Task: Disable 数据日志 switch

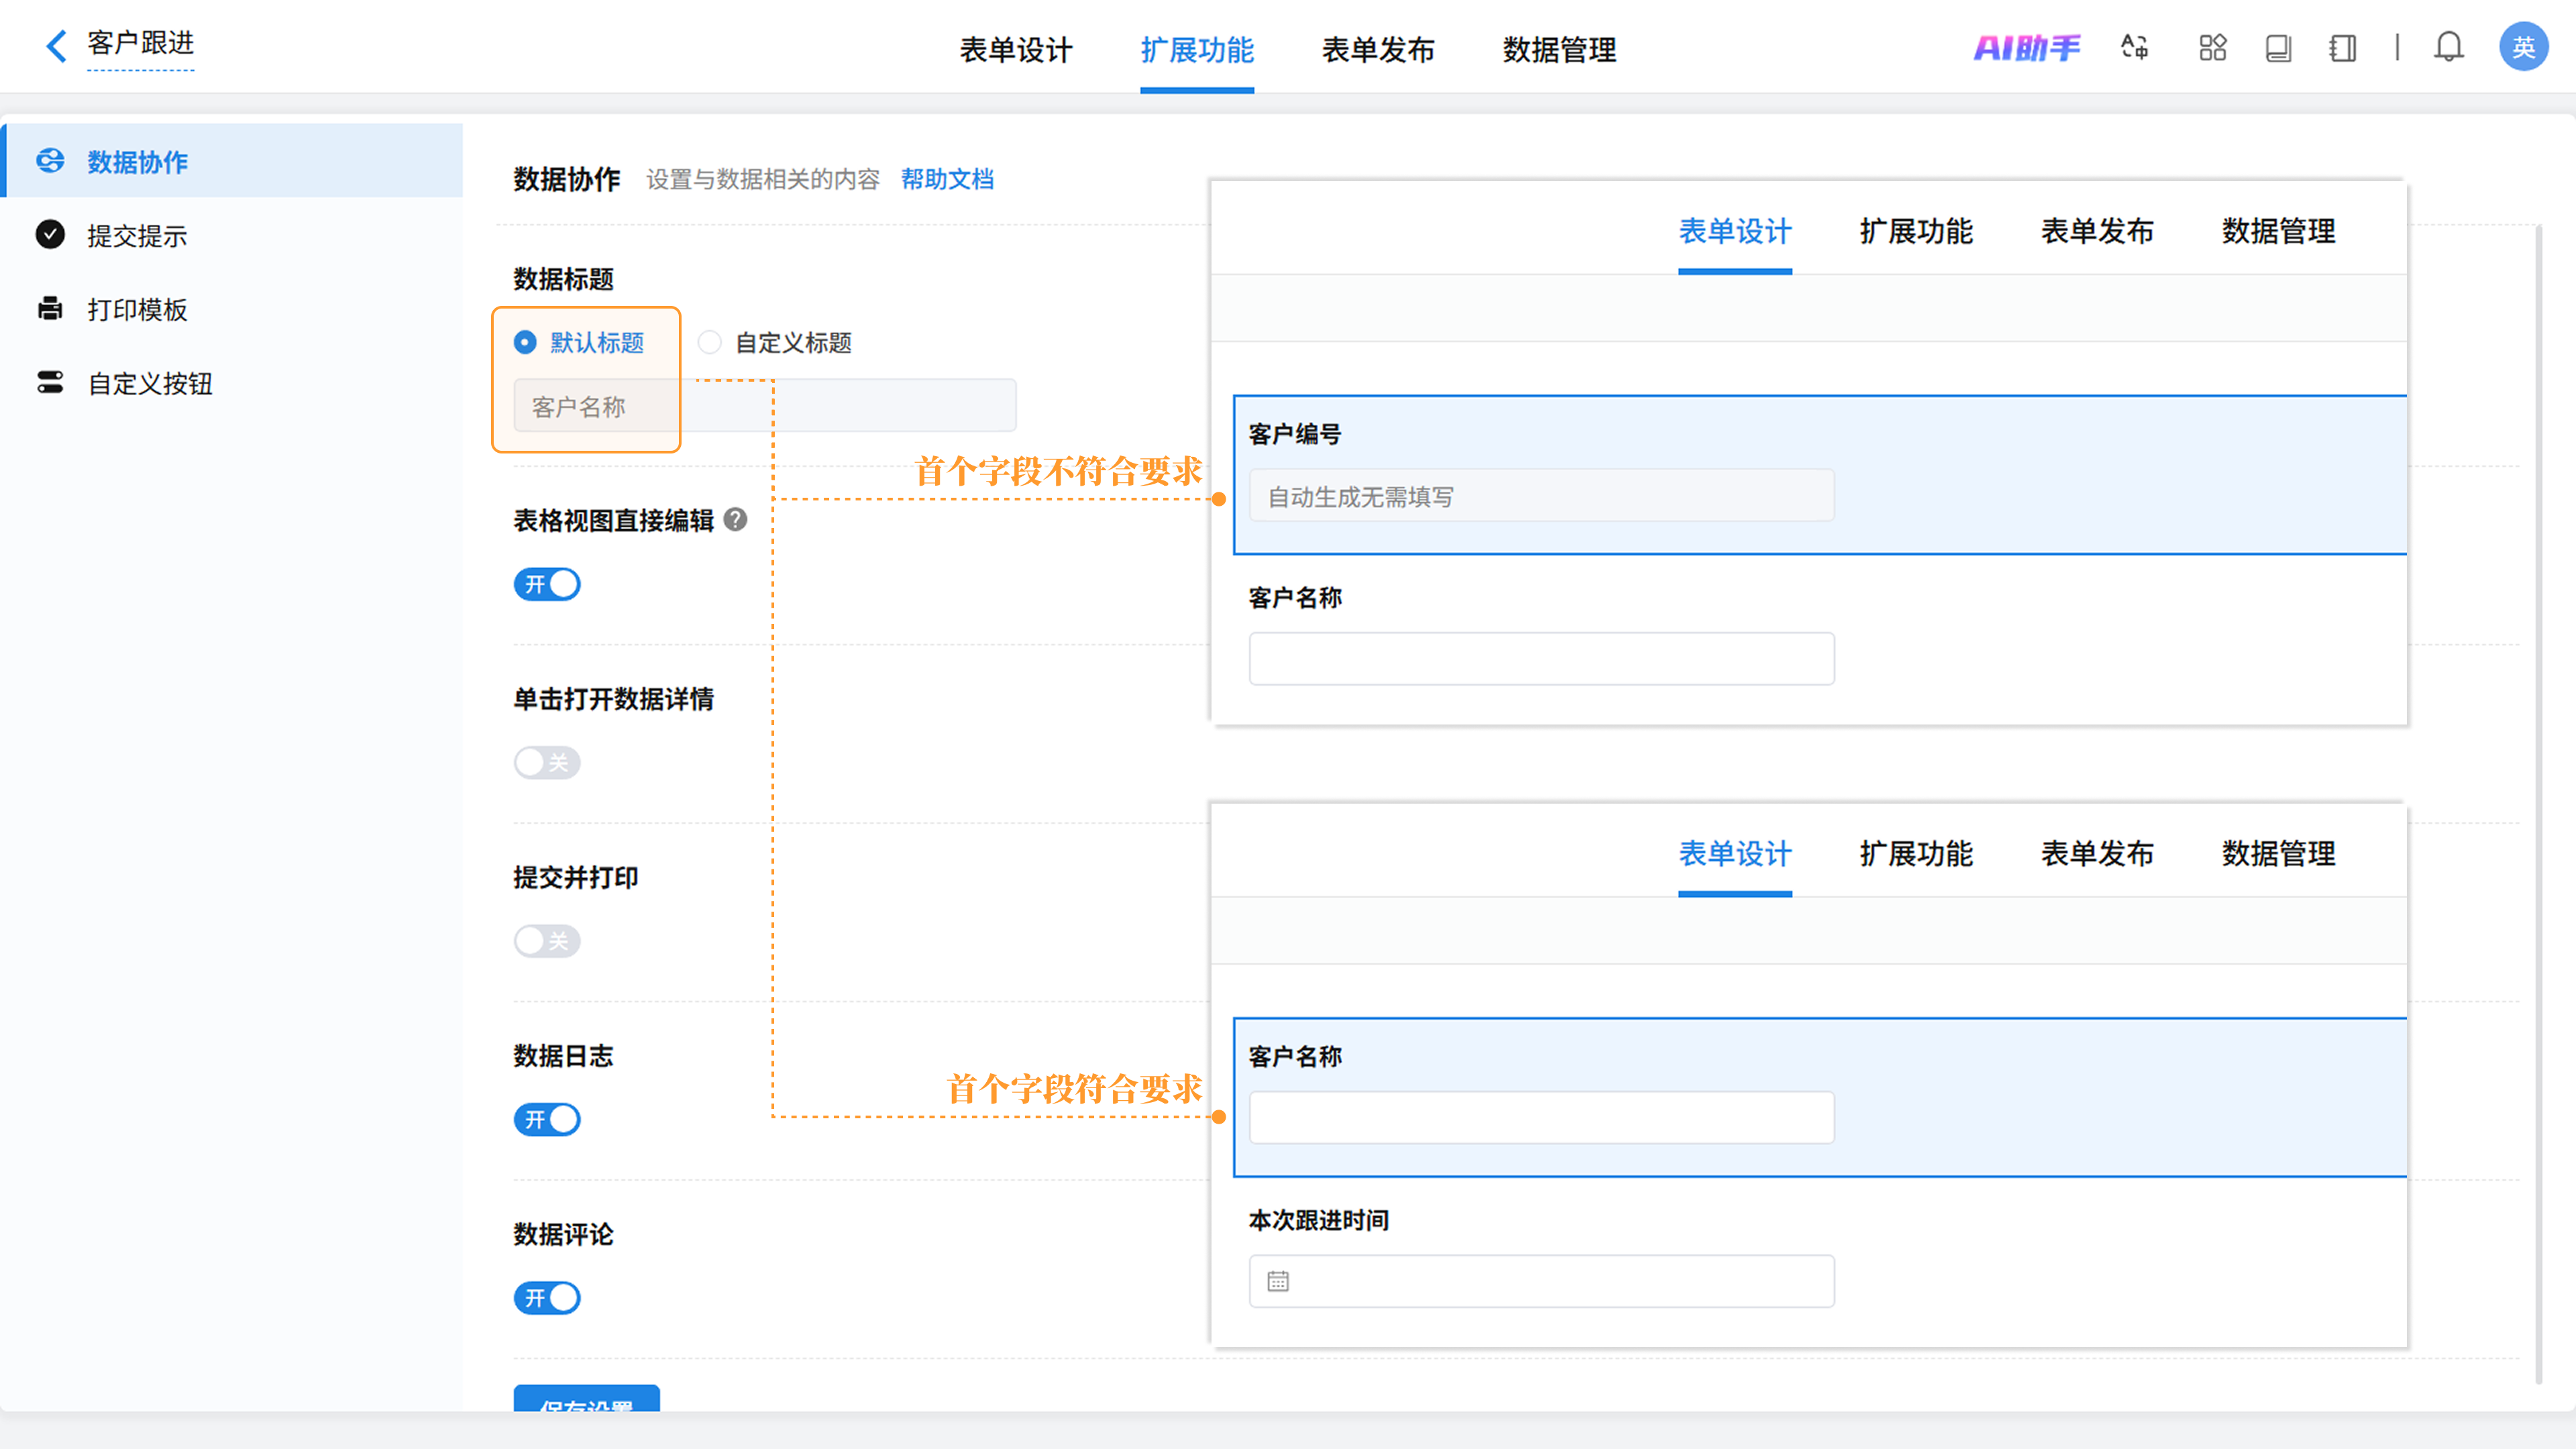Action: [547, 1119]
